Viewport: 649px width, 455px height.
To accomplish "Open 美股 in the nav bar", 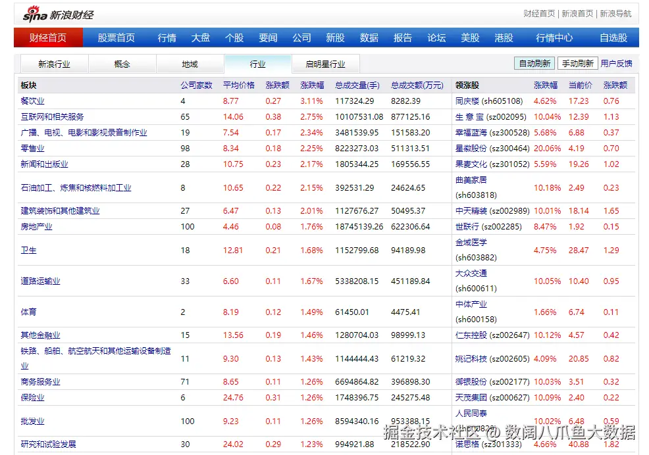I will click(470, 37).
